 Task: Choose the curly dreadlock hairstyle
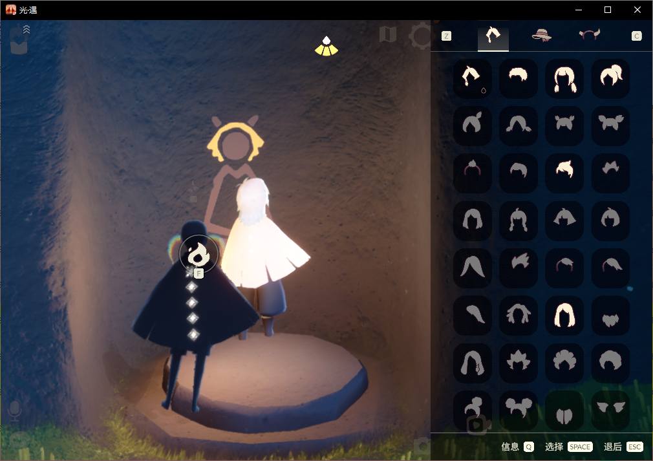pyautogui.click(x=518, y=316)
